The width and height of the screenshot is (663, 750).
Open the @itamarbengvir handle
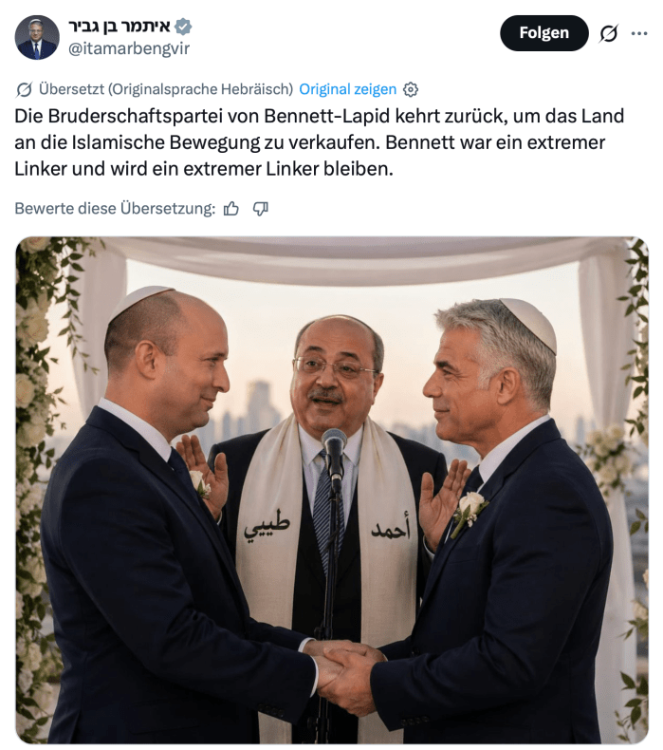coord(129,48)
